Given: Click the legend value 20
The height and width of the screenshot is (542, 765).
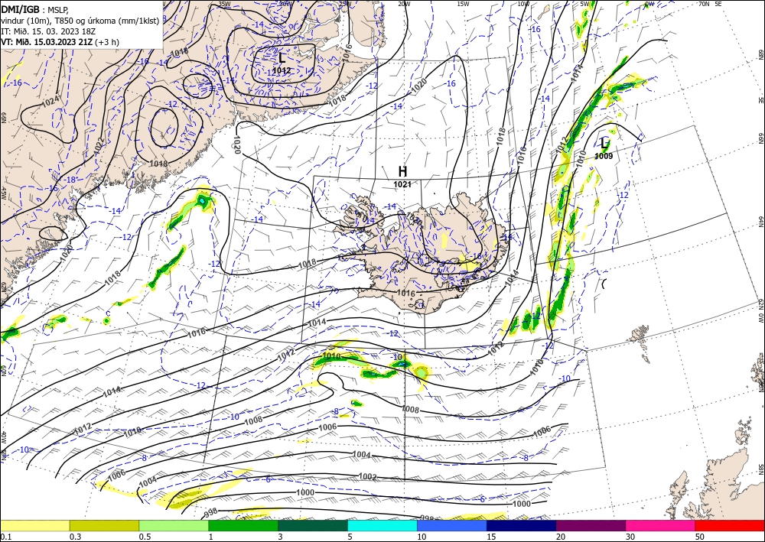Looking at the screenshot, I should 561,537.
